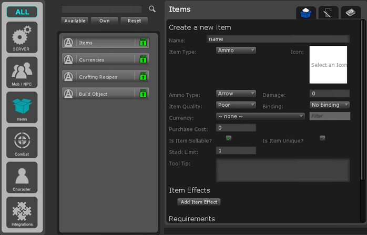Open the Combat crosshair category
The width and height of the screenshot is (367, 235).
[x=22, y=142]
